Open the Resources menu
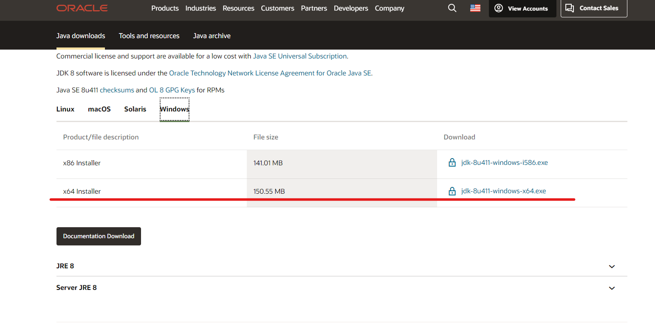The image size is (655, 323). [x=238, y=8]
